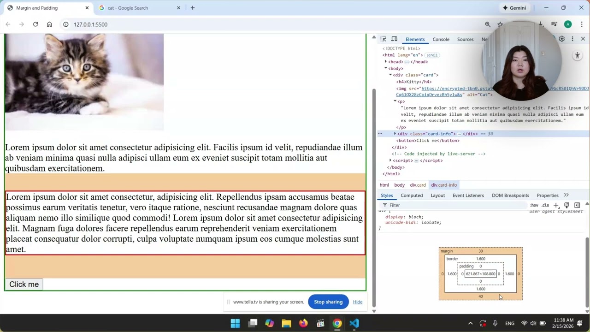Select html in the breadcrumb trail
This screenshot has height=332, width=590.
384,185
